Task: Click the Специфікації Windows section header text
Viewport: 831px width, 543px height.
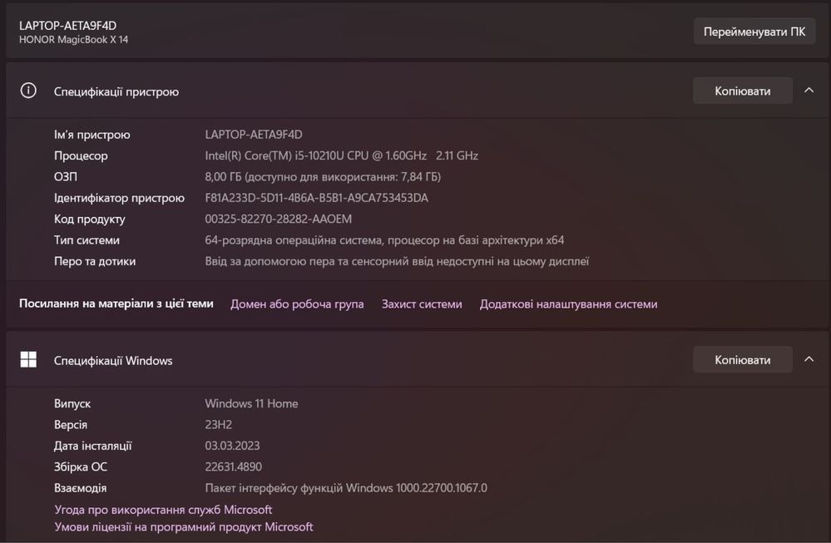Action: [113, 361]
